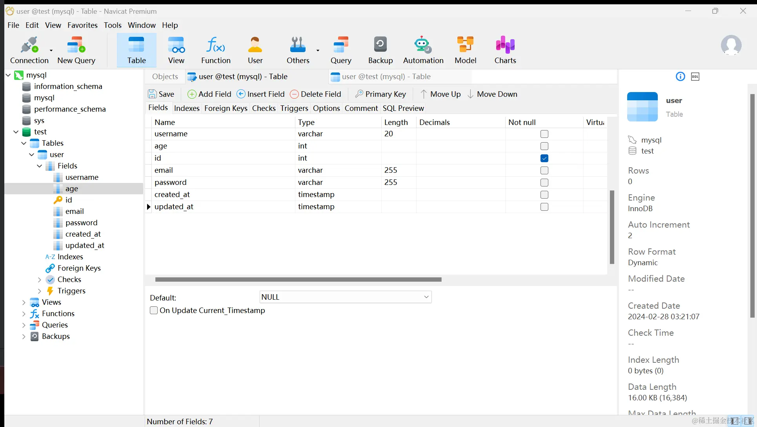757x427 pixels.
Task: Click the Move Up button
Action: [441, 94]
